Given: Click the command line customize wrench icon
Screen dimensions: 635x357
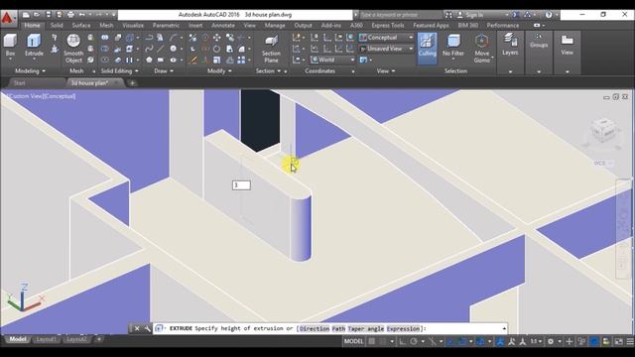Looking at the screenshot, I should 147,328.
